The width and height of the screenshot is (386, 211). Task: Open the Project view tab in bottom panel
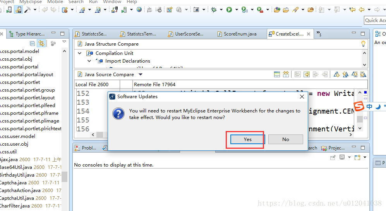coord(333,148)
